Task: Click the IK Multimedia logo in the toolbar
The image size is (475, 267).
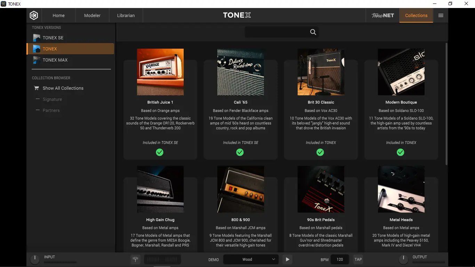Action: click(34, 15)
